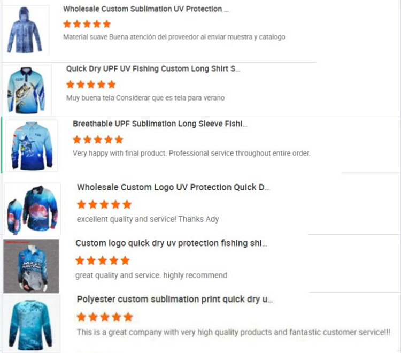Image resolution: width=401 pixels, height=353 pixels.
Task: Click the stars under Quick Dry UPF
Action: [x=91, y=84]
